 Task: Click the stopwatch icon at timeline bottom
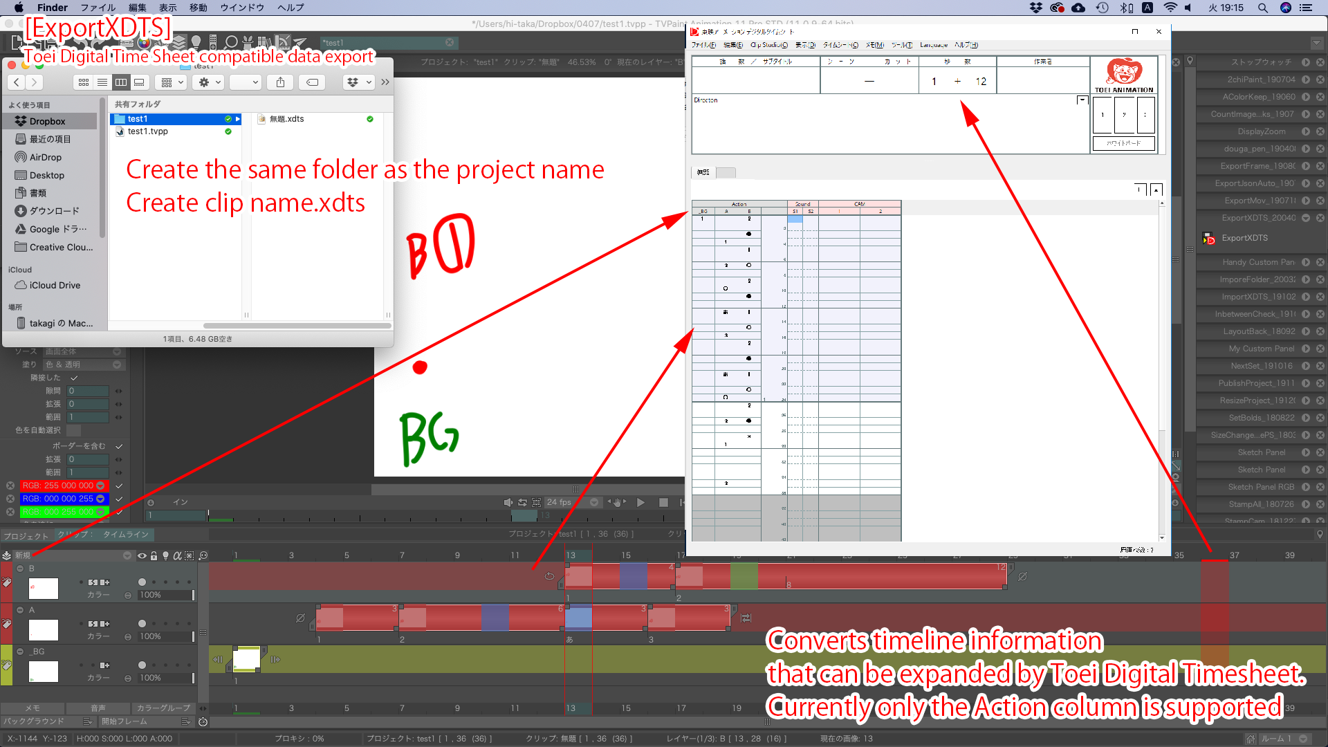(x=203, y=721)
